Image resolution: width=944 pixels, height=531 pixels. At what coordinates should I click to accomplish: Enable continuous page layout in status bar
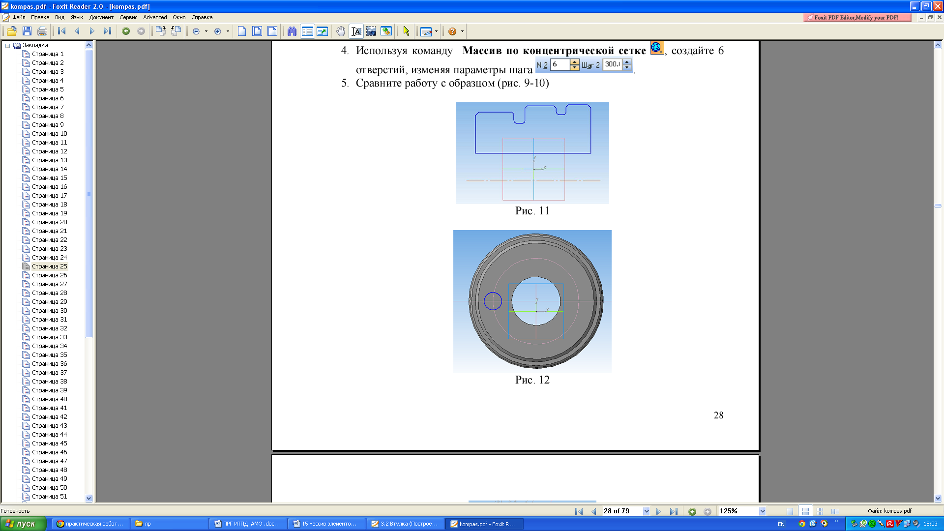tap(805, 511)
